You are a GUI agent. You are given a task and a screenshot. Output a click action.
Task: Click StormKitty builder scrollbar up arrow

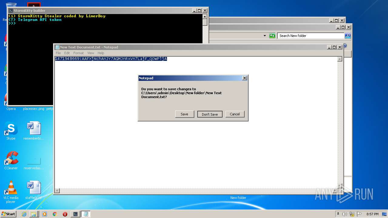click(205, 17)
